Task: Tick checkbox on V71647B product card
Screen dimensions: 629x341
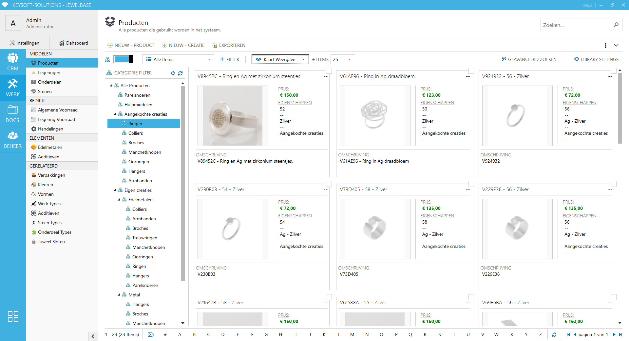Action: [x=329, y=297]
